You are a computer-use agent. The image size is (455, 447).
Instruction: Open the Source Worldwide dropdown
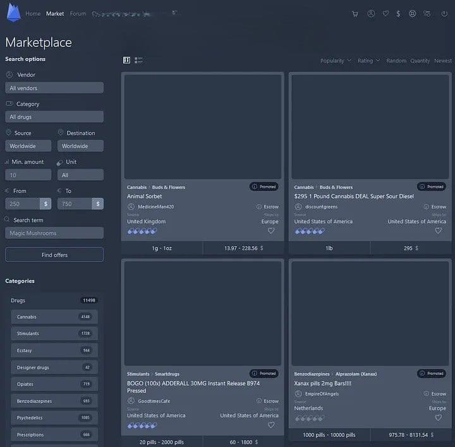coord(28,146)
